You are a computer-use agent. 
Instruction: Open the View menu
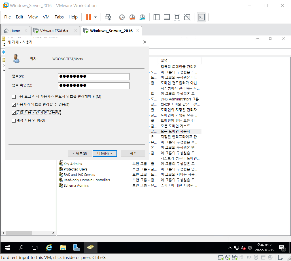pos(33,17)
